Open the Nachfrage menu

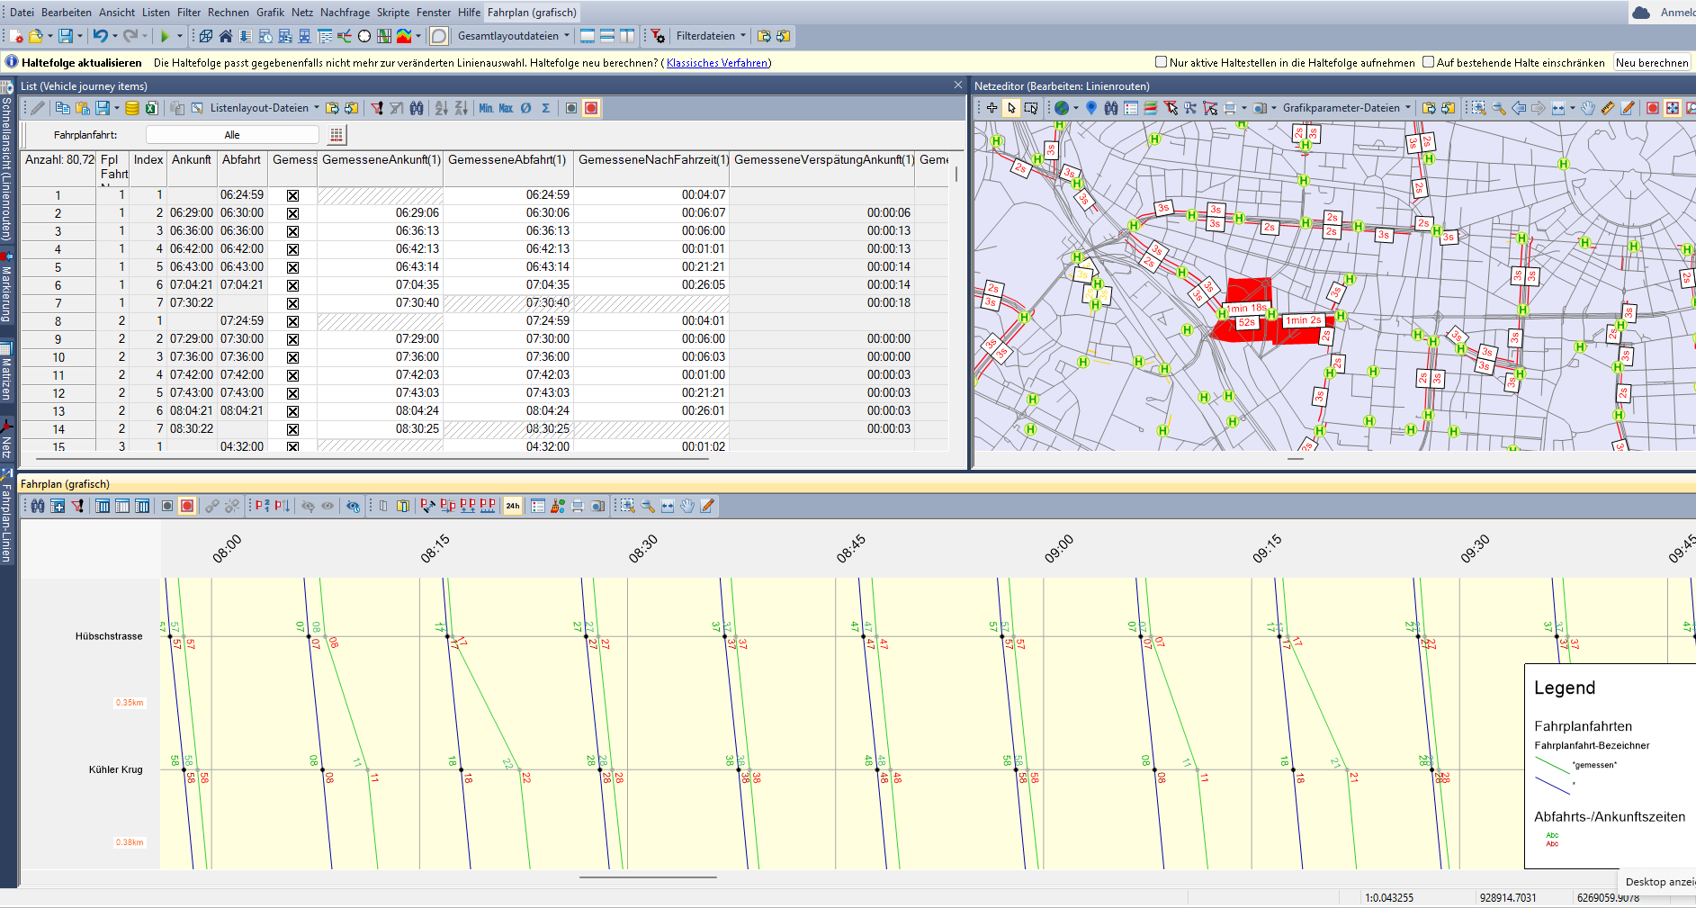(x=345, y=13)
